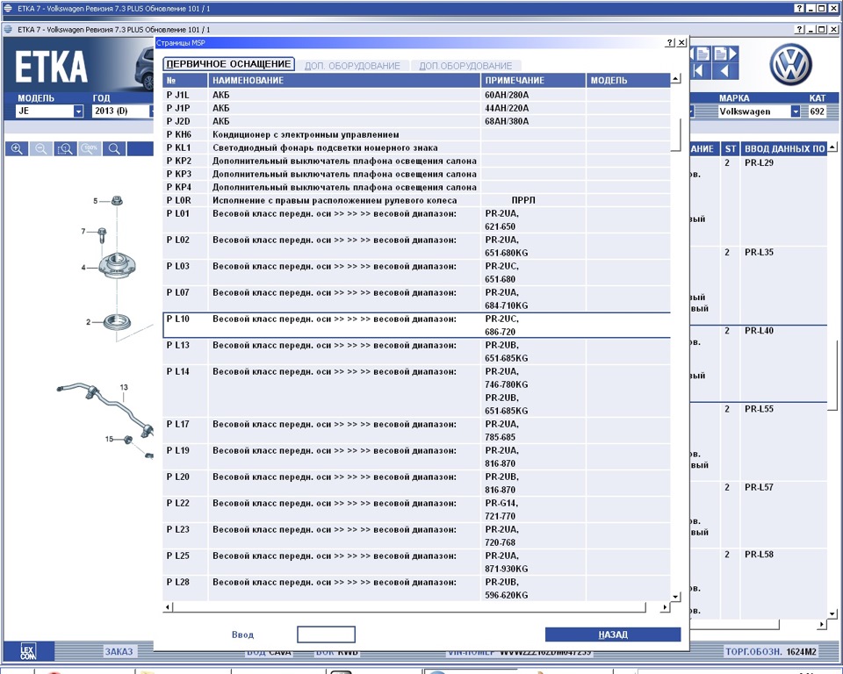Click part callout number 4 in diagram
Screen dimensions: 843x674
[x=83, y=267]
